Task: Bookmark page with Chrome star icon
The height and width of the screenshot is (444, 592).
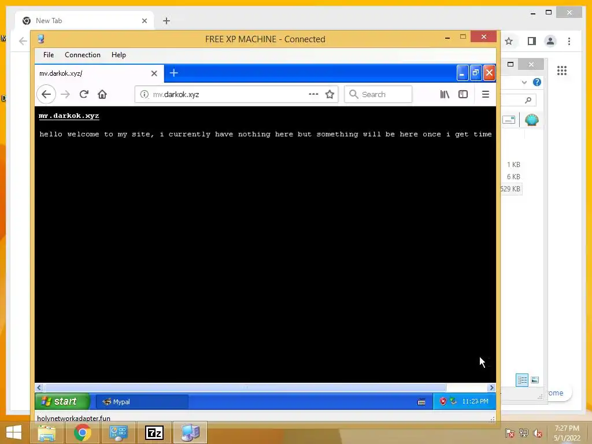Action: pos(509,41)
